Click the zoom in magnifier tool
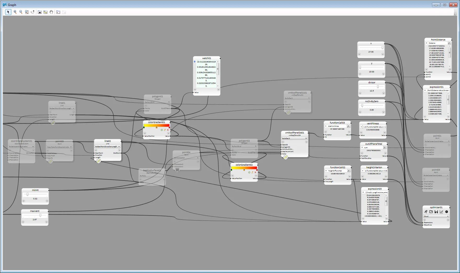 15,12
